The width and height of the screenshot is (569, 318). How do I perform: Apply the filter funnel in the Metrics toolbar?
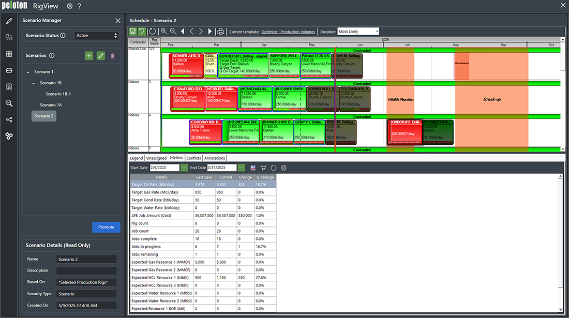tap(263, 168)
